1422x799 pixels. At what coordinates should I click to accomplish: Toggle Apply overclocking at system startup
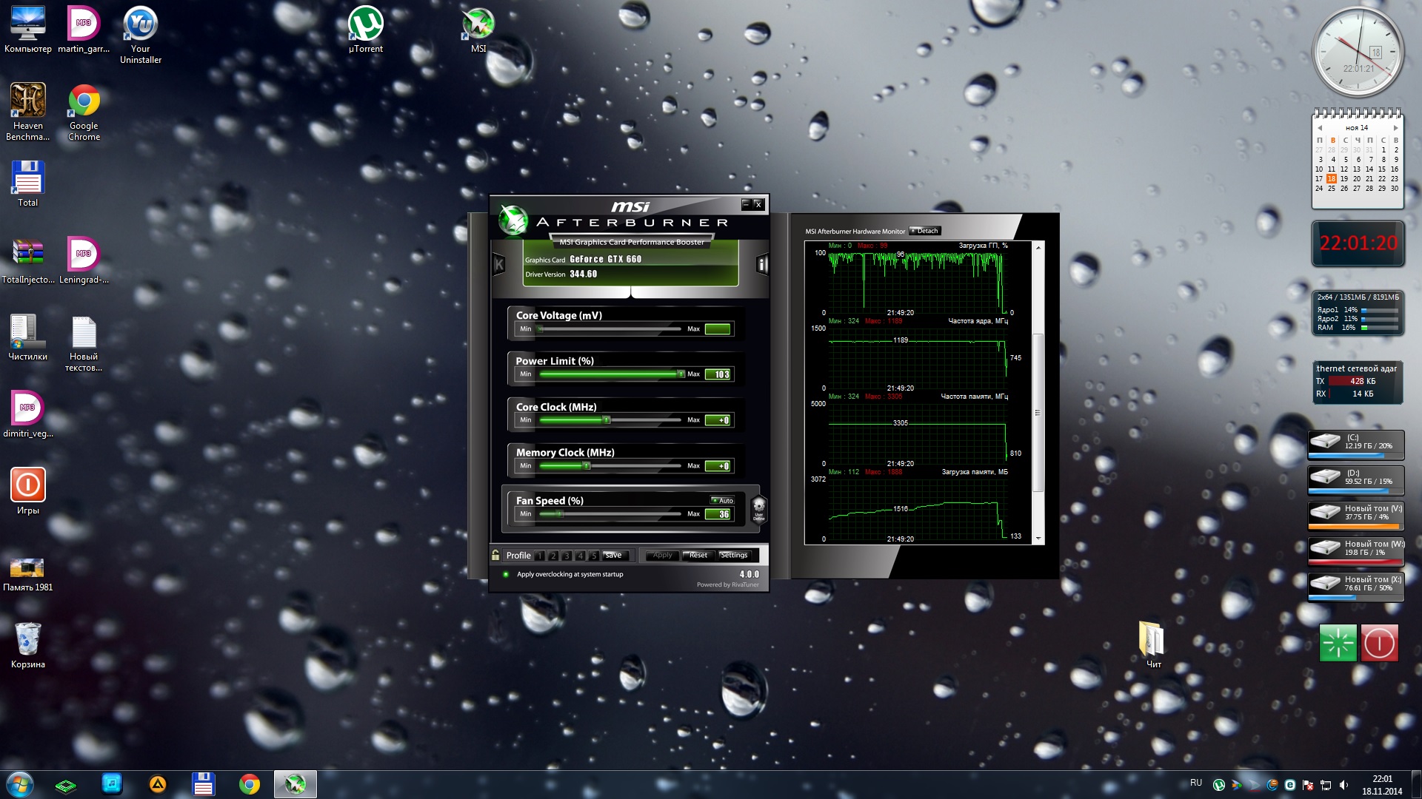[506, 574]
